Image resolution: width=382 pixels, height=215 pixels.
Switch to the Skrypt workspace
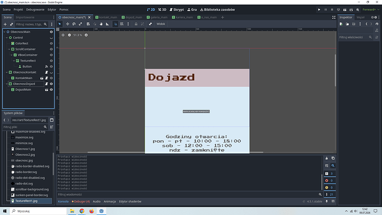coord(177,9)
